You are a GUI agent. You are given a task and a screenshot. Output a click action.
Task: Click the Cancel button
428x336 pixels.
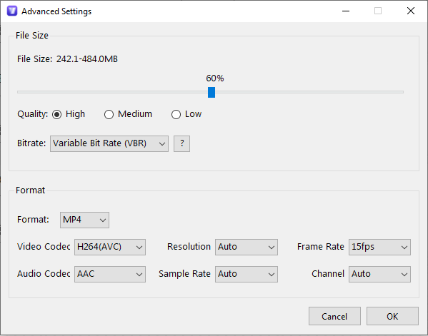click(334, 316)
